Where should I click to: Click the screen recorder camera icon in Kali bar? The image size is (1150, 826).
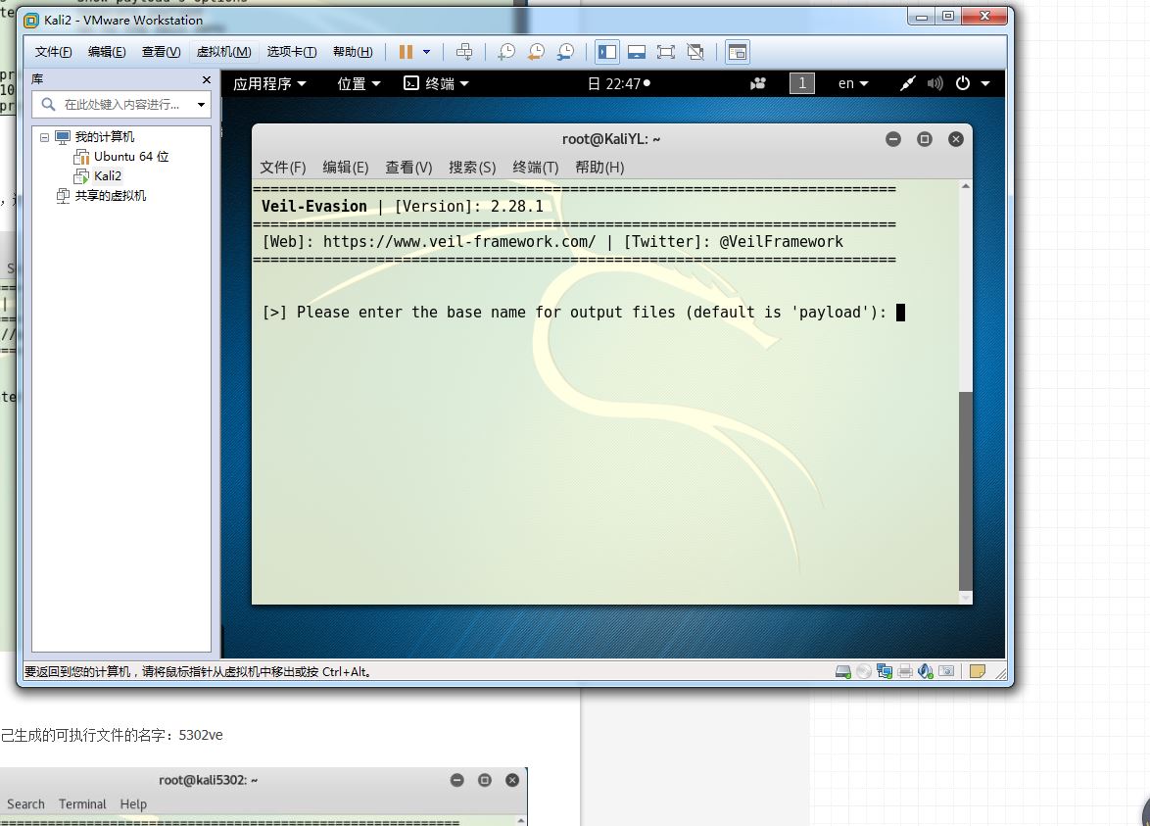click(758, 83)
